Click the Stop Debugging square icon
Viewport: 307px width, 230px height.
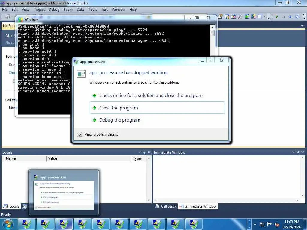pyautogui.click(x=290, y=17)
